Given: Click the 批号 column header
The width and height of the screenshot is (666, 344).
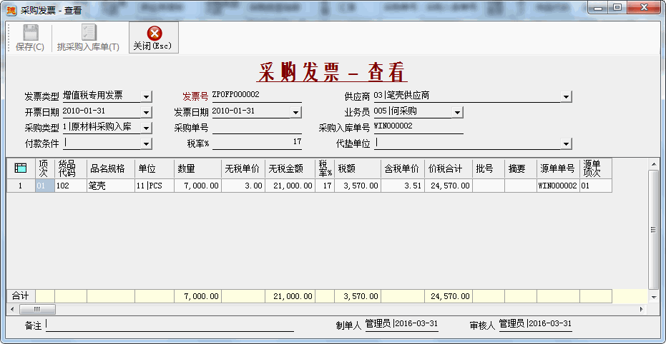Looking at the screenshot, I should click(489, 168).
